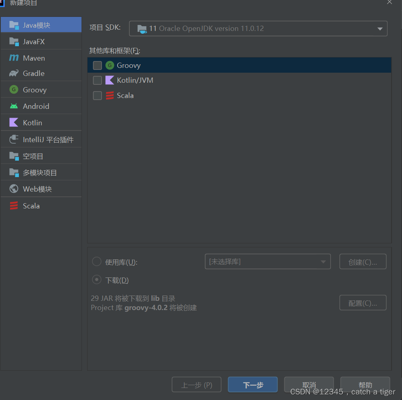This screenshot has width=402, height=400.
Task: Switch to JavaFX project type
Action: pyautogui.click(x=41, y=41)
